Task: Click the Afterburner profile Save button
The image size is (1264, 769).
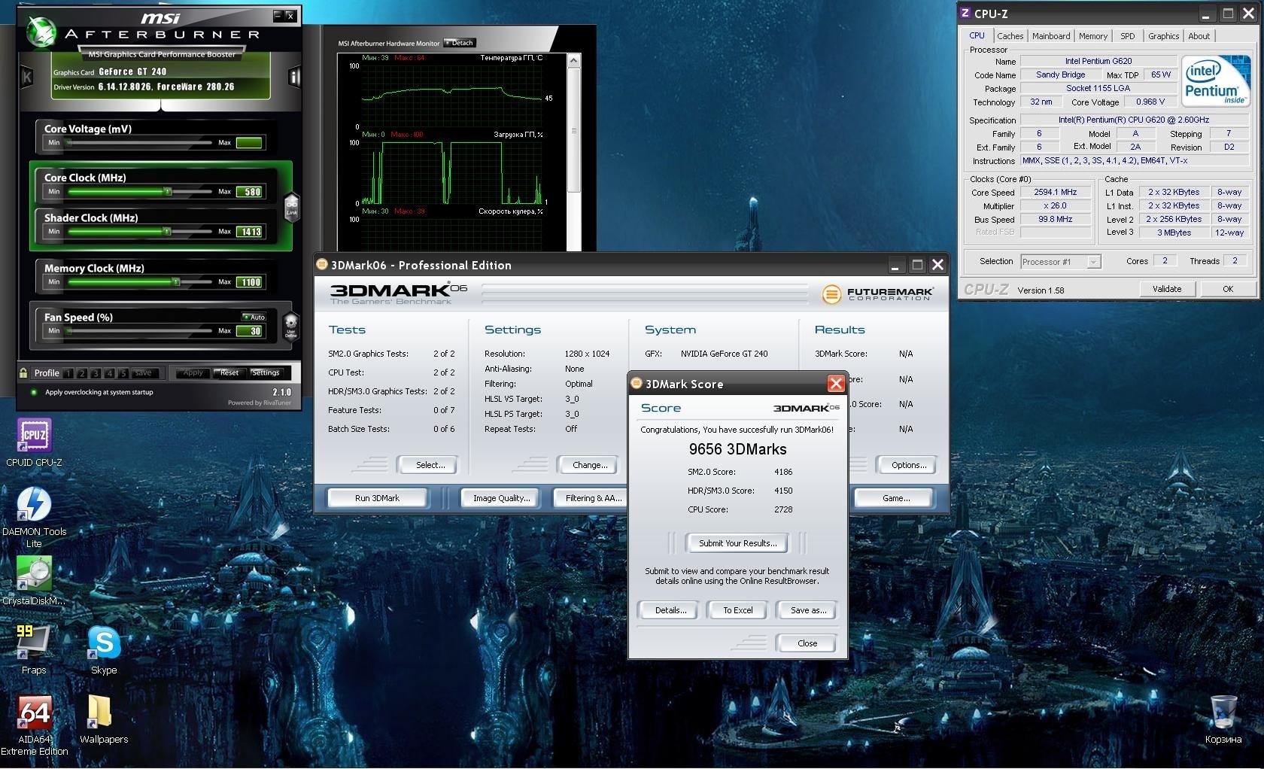Action: tap(144, 373)
